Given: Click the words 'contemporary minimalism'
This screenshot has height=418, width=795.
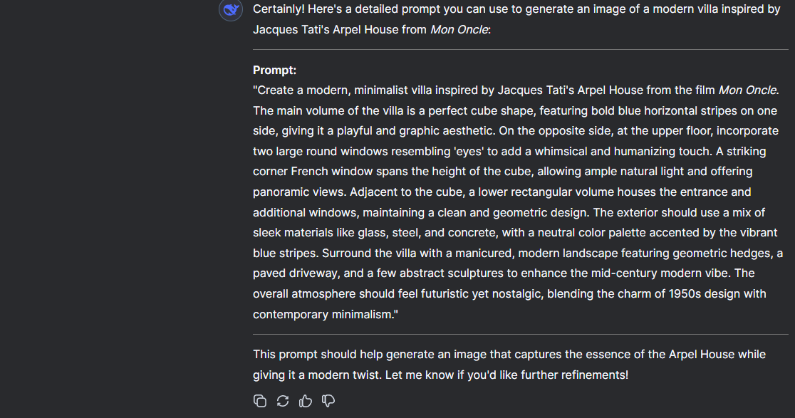Looking at the screenshot, I should 323,314.
